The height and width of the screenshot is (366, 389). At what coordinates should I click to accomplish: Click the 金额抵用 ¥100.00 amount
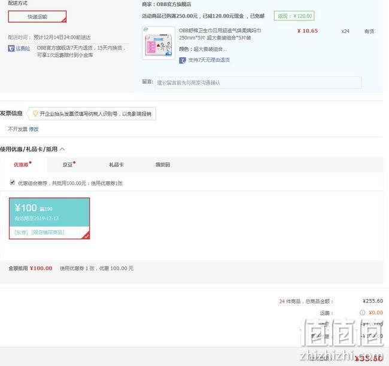click(41, 268)
